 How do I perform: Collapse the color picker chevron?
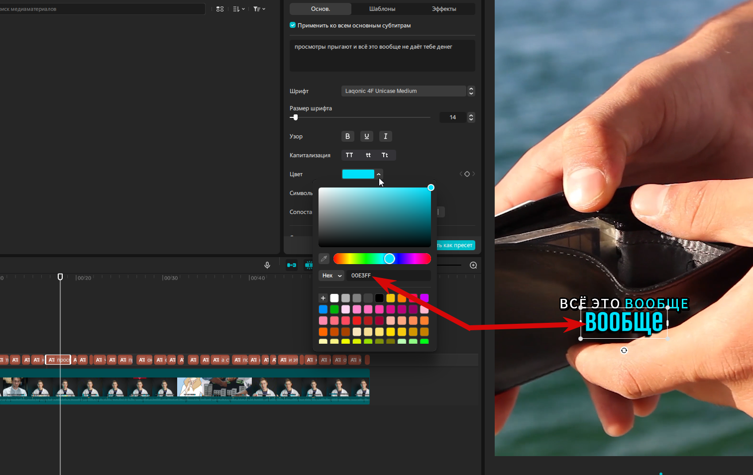point(379,174)
